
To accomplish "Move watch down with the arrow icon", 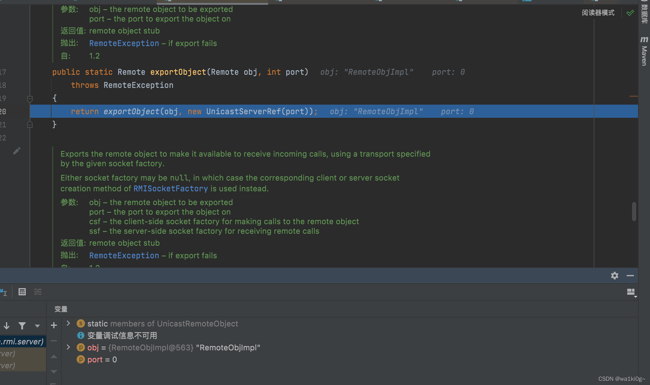I will click(54, 372).
